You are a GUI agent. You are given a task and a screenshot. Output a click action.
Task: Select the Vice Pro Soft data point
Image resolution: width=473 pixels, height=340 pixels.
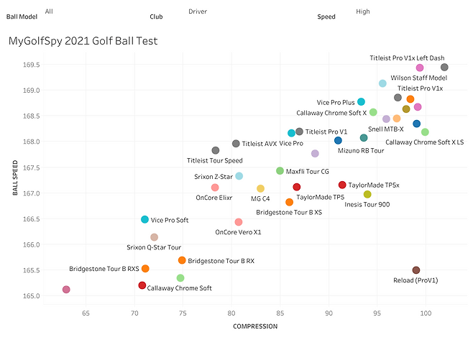144,219
